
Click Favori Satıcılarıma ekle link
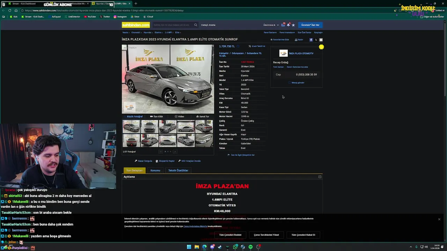tap(297, 67)
